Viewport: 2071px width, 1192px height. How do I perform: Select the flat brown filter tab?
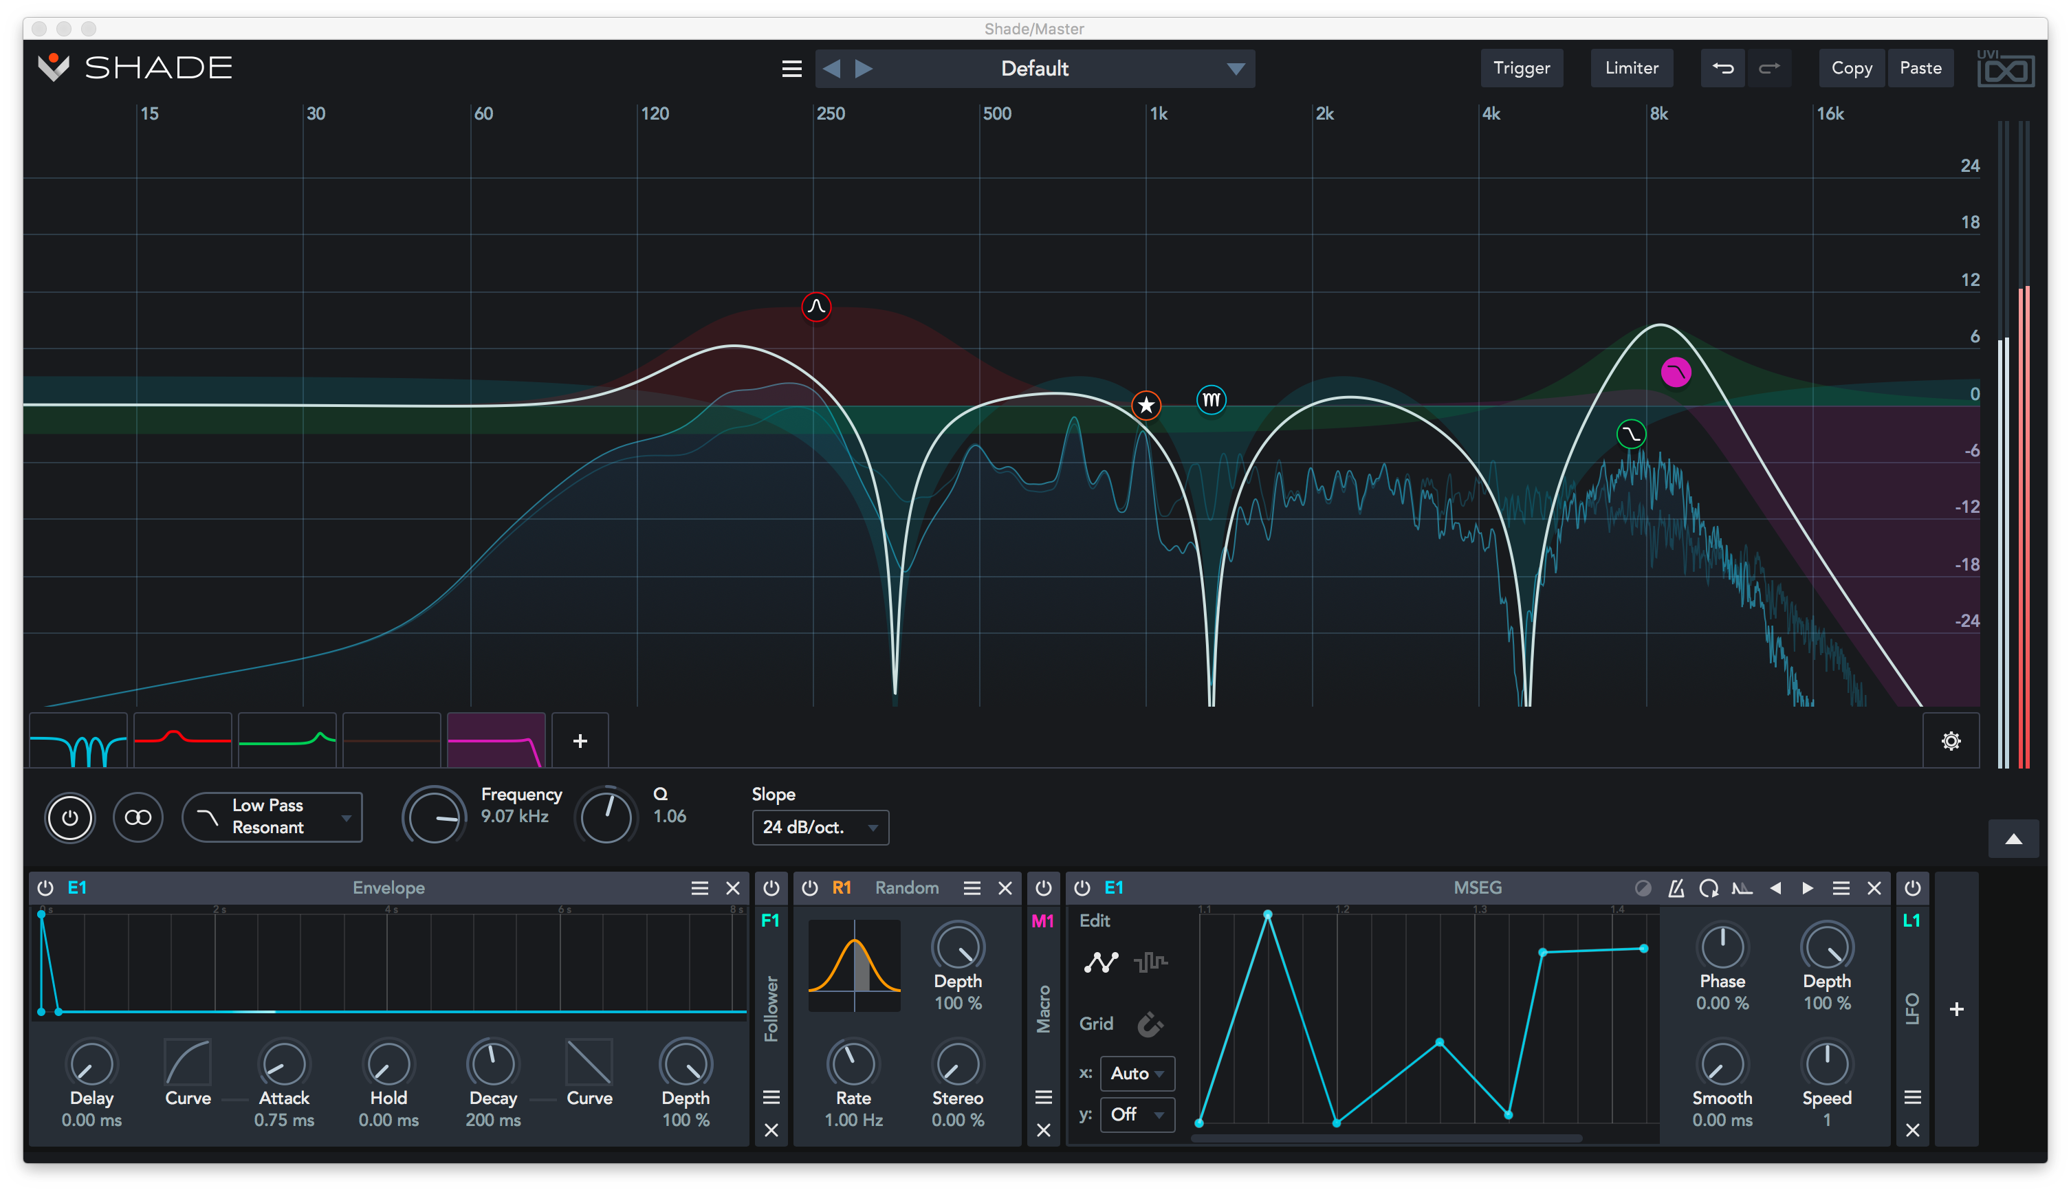click(x=391, y=740)
